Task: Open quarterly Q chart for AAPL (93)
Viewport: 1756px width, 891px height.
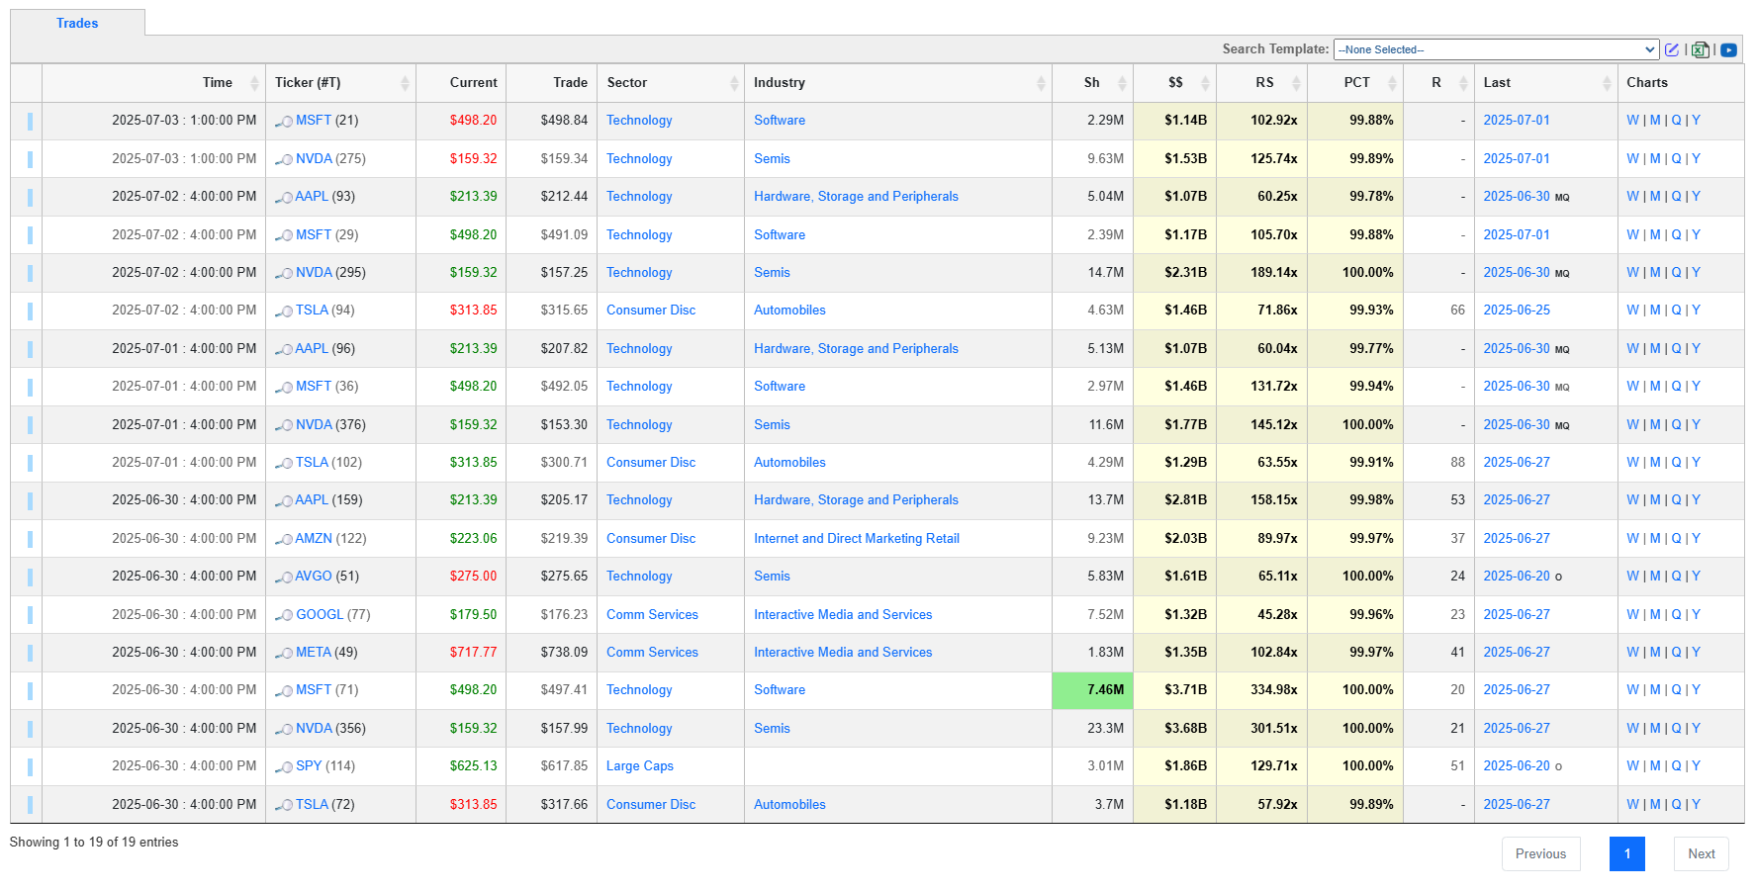Action: pos(1676,197)
